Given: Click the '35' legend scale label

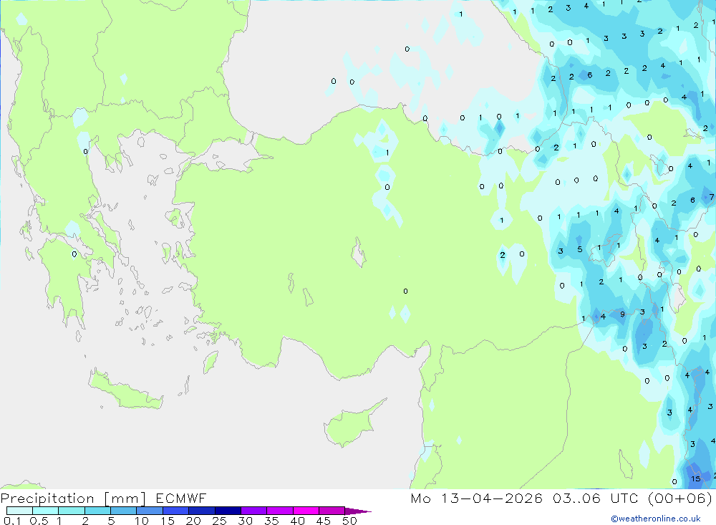Looking at the screenshot, I should coord(271,521).
